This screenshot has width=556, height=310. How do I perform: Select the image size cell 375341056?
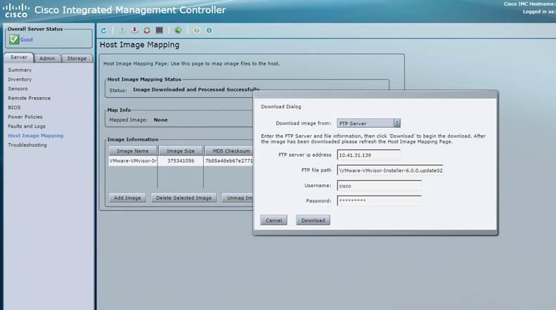pos(181,161)
